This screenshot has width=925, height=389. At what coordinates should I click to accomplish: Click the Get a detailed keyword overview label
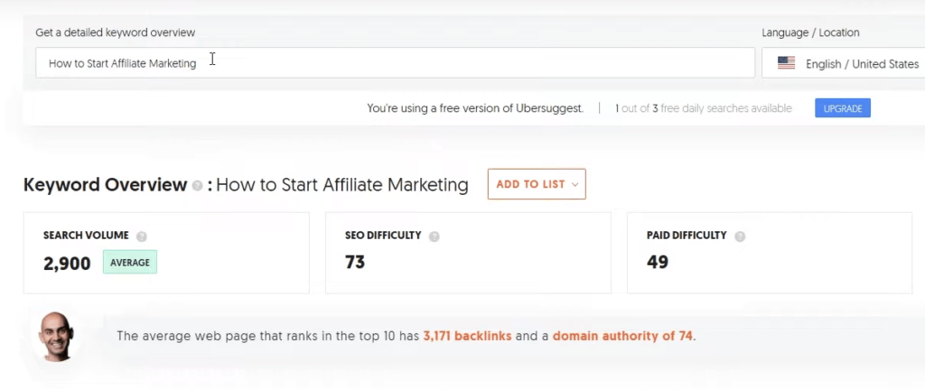[x=115, y=32]
